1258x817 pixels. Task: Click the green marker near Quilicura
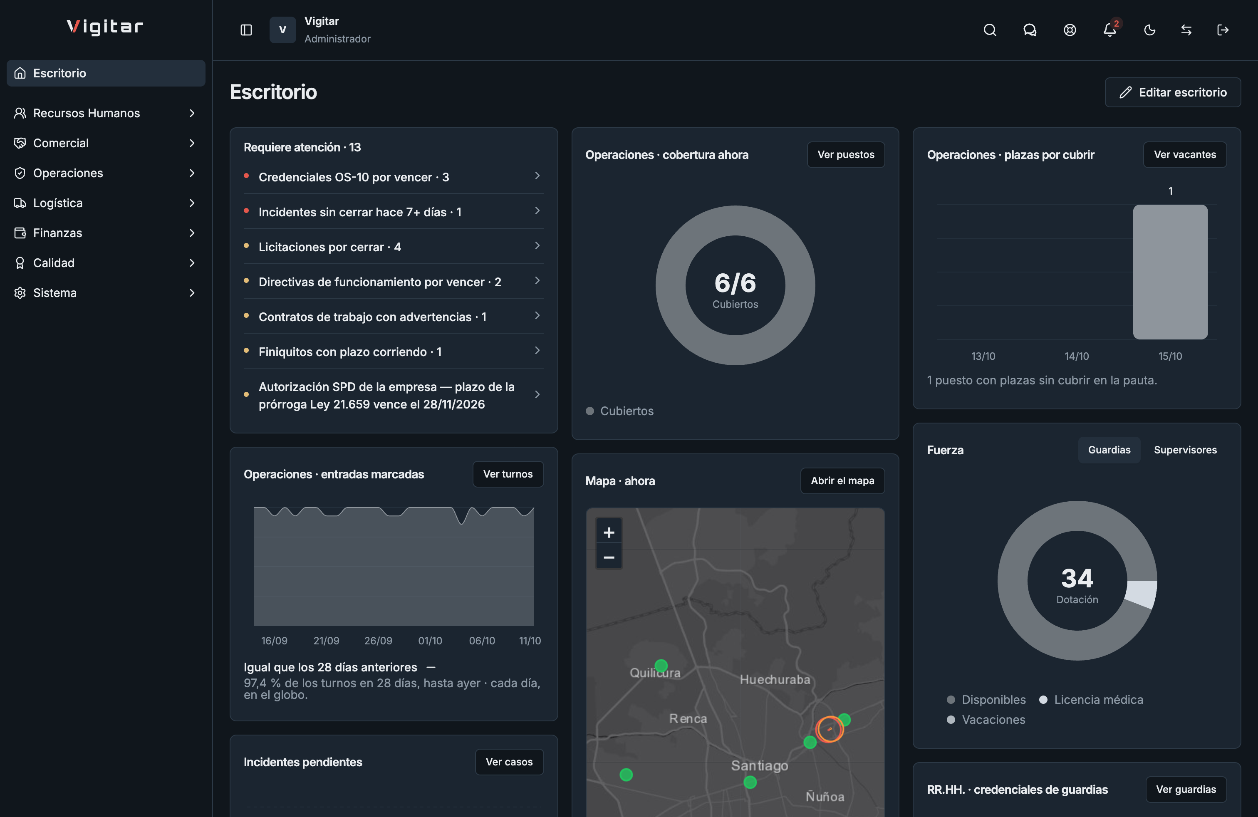click(x=661, y=665)
